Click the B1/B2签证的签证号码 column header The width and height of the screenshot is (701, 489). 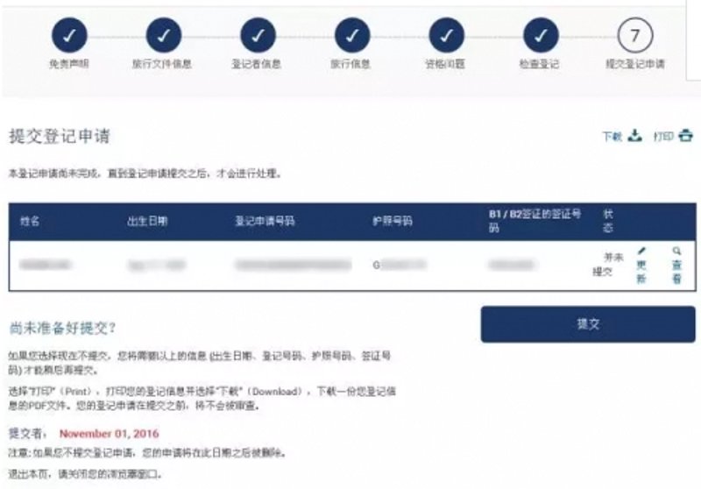point(535,221)
